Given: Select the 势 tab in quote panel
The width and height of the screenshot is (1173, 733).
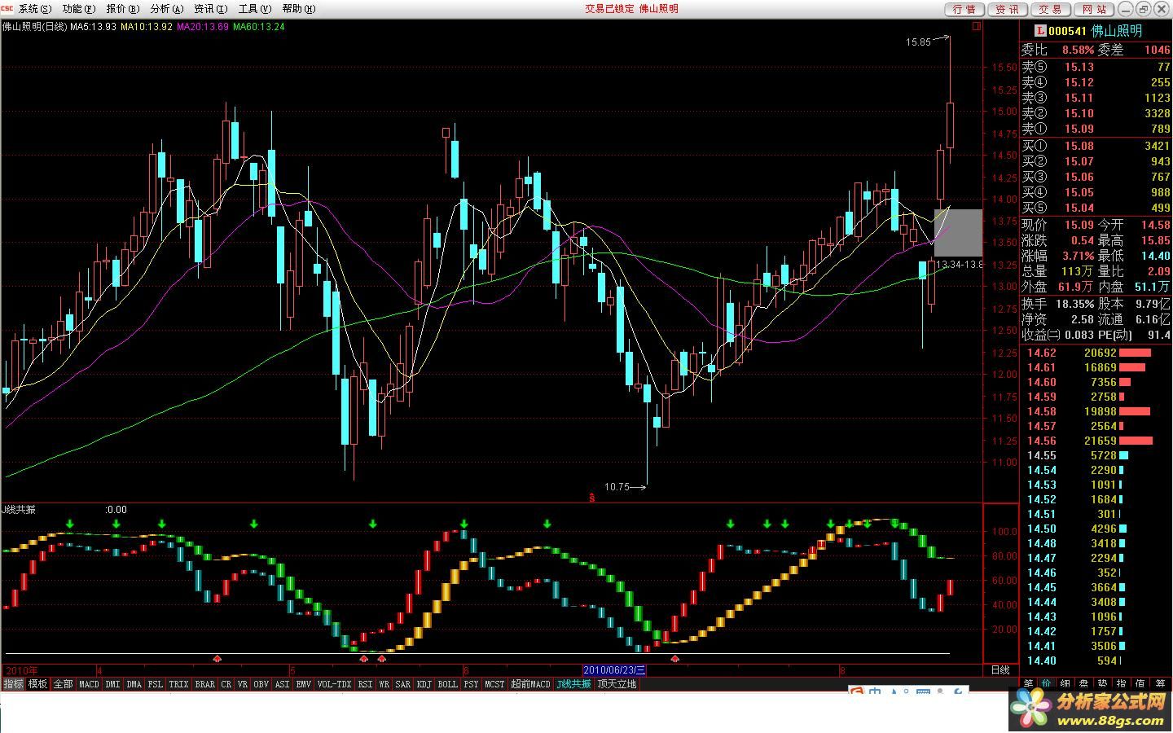Looking at the screenshot, I should pos(1103,683).
